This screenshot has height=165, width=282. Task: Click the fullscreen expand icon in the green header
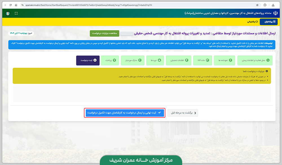[x=16, y=13]
